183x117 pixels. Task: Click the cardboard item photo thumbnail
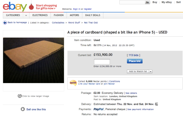pyautogui.click(x=34, y=60)
